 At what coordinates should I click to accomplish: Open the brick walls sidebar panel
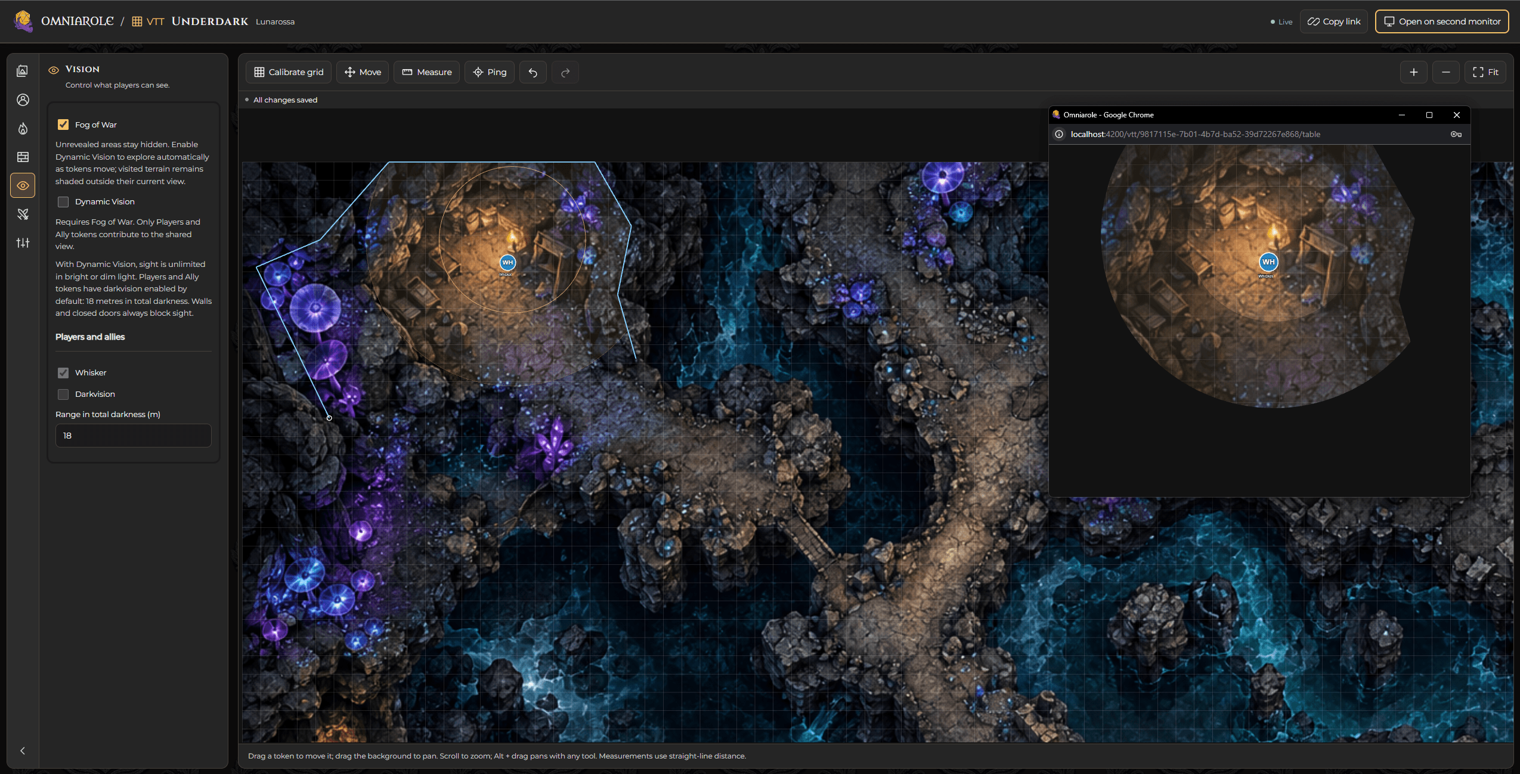pyautogui.click(x=23, y=157)
